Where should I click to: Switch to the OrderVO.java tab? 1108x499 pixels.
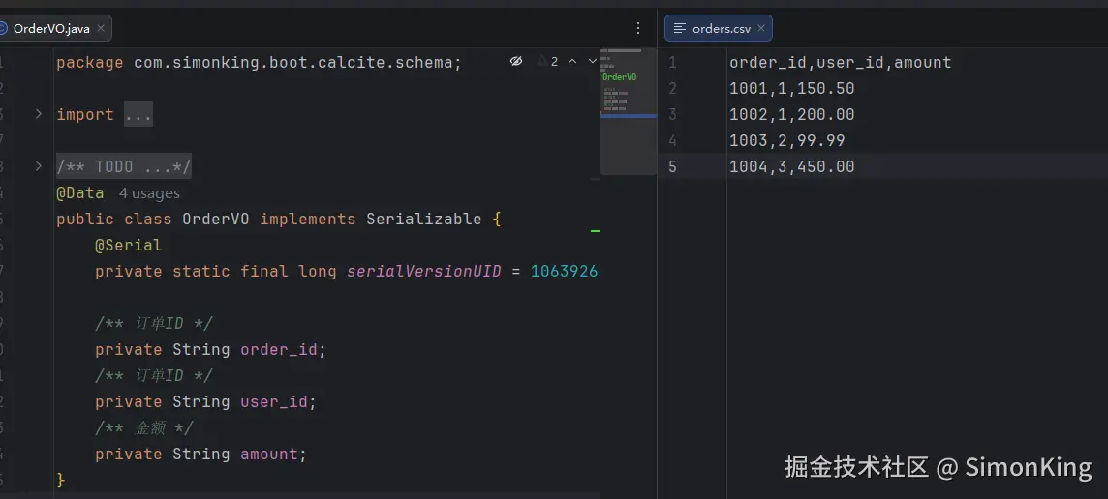click(x=51, y=29)
